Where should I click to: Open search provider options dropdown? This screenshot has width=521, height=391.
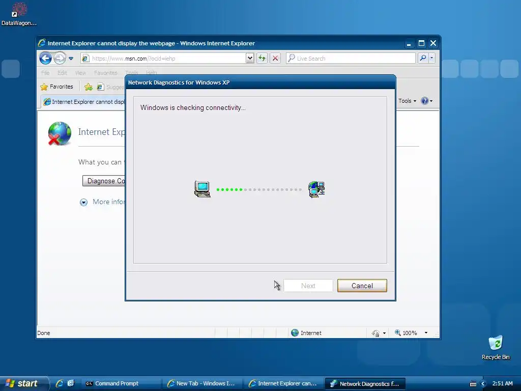click(x=431, y=58)
